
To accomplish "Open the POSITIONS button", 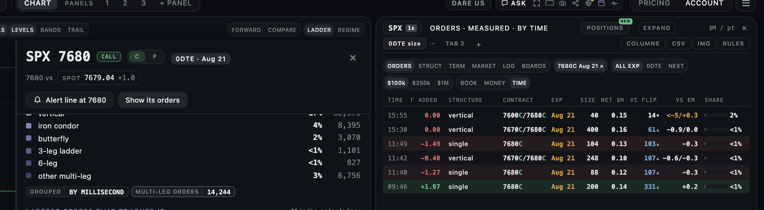I will point(605,28).
